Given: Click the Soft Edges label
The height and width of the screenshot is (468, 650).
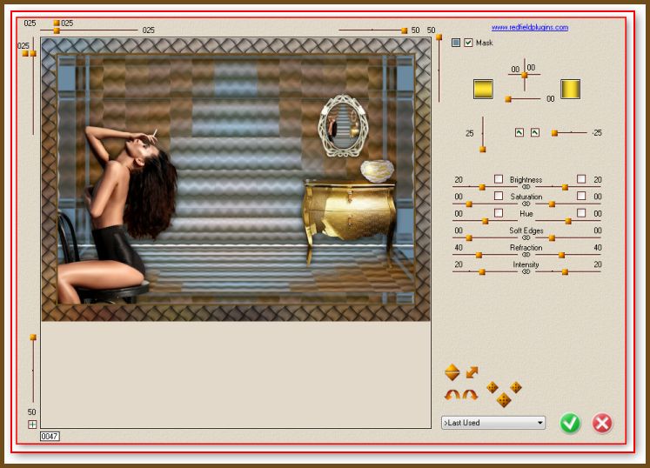Looking at the screenshot, I should (x=526, y=231).
